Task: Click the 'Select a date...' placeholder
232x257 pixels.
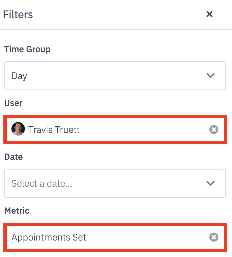Action: pyautogui.click(x=42, y=184)
